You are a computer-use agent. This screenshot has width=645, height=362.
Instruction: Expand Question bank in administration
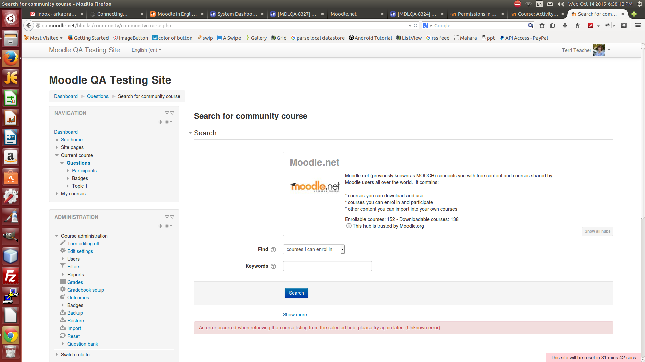pos(62,344)
